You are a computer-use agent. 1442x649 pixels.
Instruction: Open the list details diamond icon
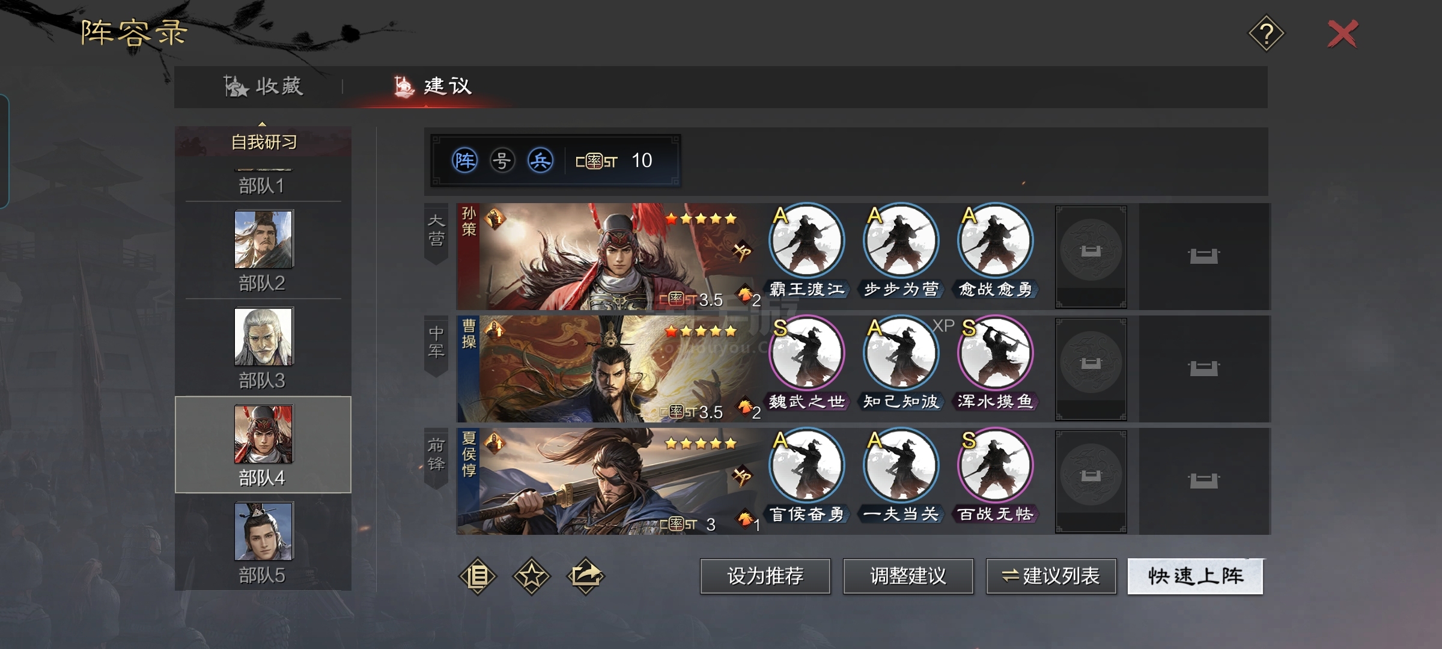click(x=478, y=576)
